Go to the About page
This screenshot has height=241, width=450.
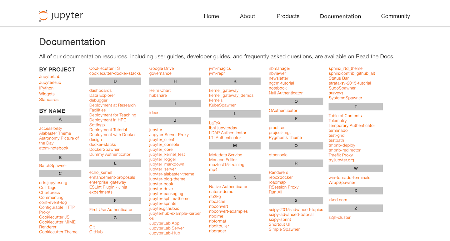[x=247, y=16]
